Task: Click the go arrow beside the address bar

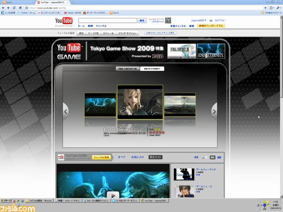Action: pos(265,8)
